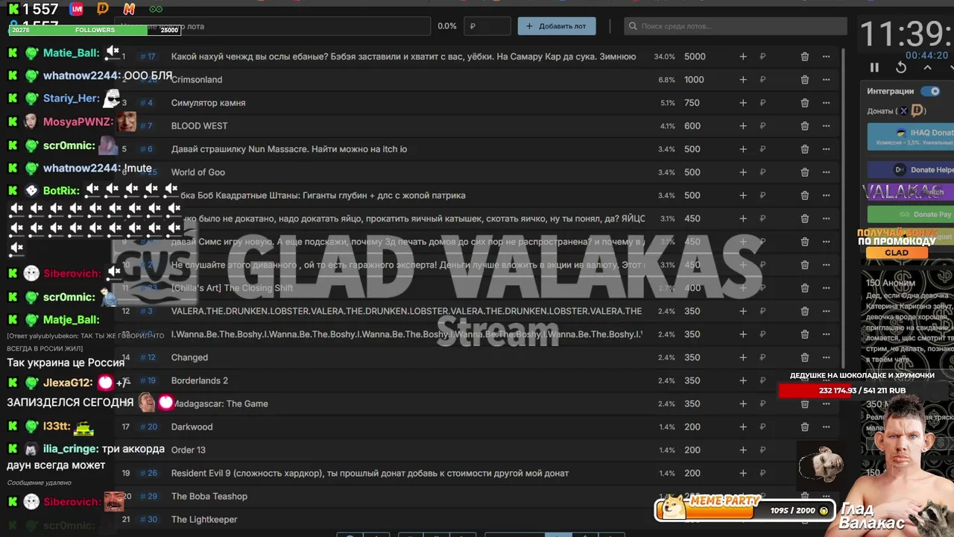
Task: Click the The Lightkeeper lot name
Action: pyautogui.click(x=204, y=519)
